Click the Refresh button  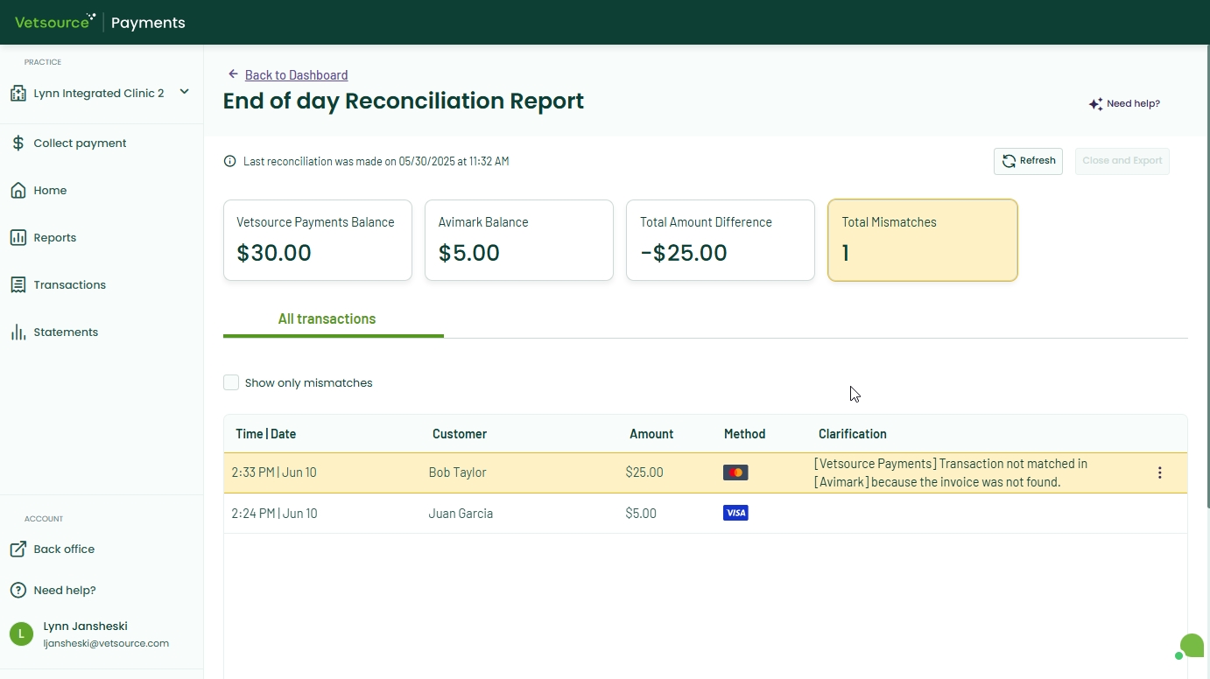[1028, 161]
